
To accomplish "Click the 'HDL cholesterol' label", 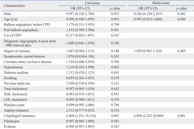I will 16,94.
